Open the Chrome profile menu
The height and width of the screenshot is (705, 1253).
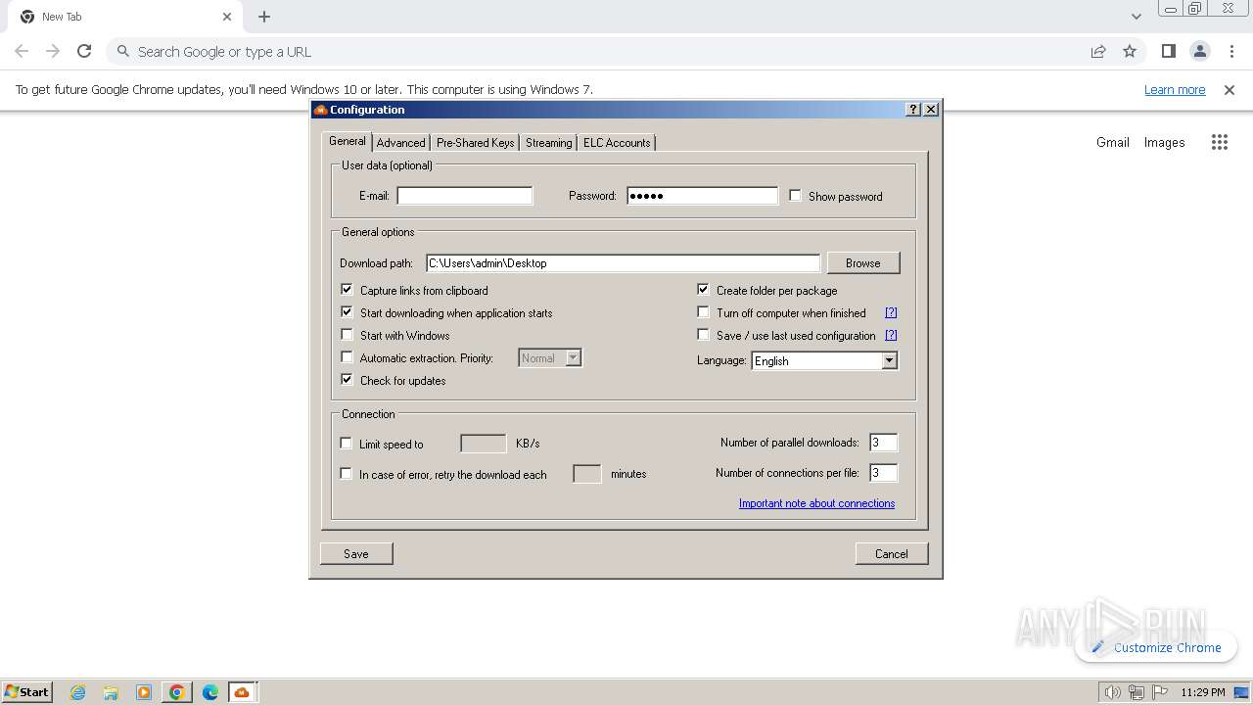click(1200, 51)
